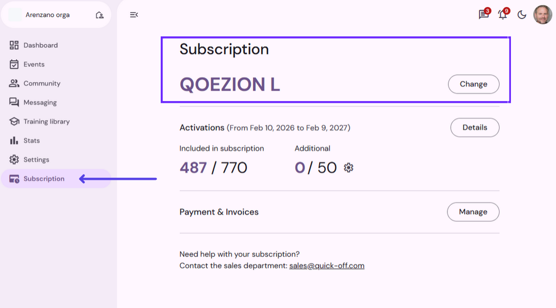Configure additional activations gear icon
556x308 pixels.
[x=349, y=168]
